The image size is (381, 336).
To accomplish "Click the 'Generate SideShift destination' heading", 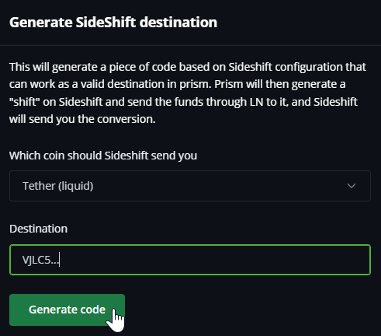I will (113, 23).
